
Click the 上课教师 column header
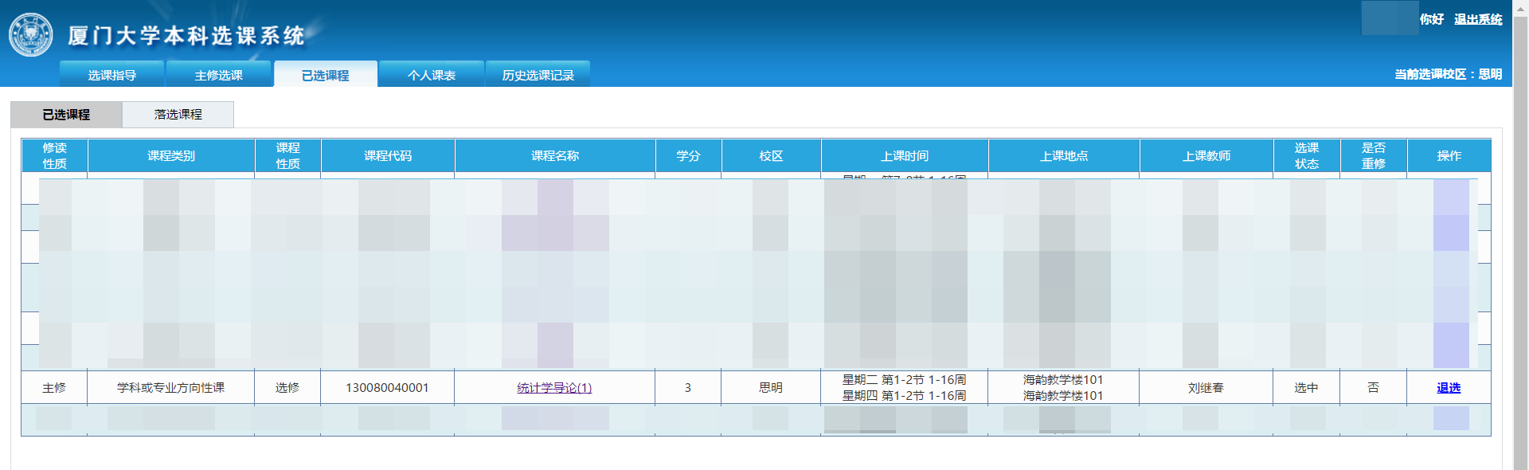(1206, 155)
